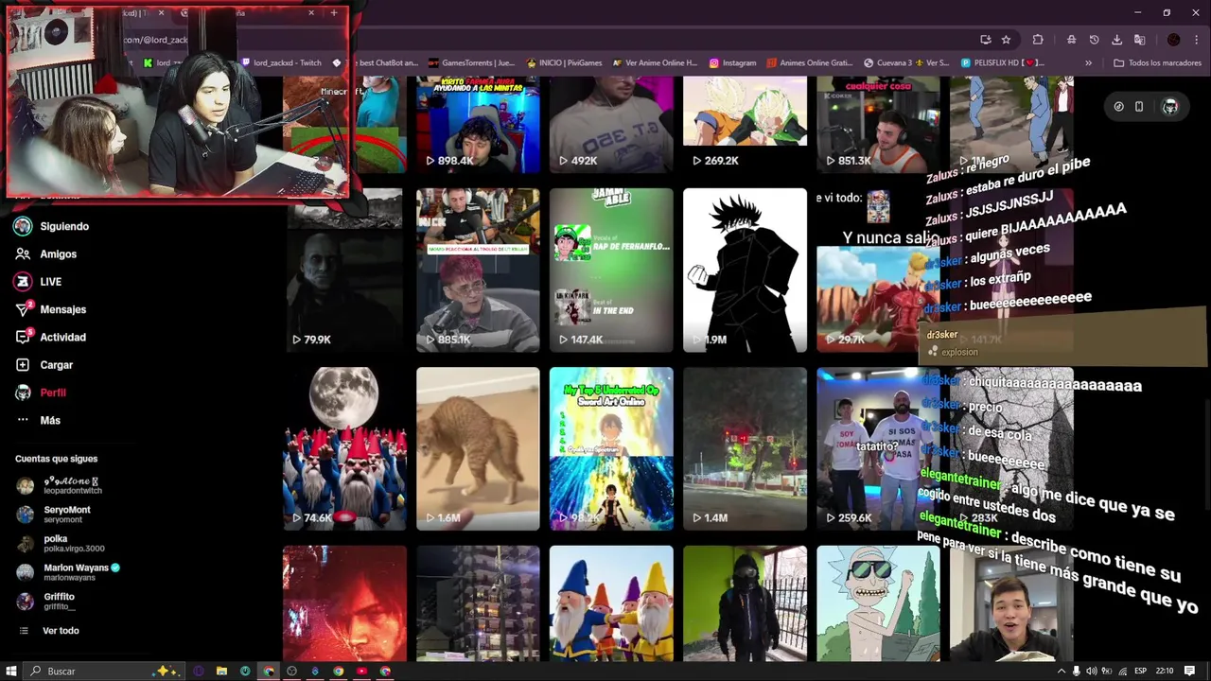Open Cuevana 3 bookmark
Screen dimensions: 1211x681
tap(906, 62)
